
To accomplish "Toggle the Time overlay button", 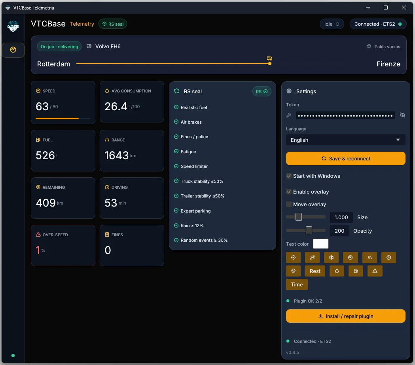I will tap(297, 284).
